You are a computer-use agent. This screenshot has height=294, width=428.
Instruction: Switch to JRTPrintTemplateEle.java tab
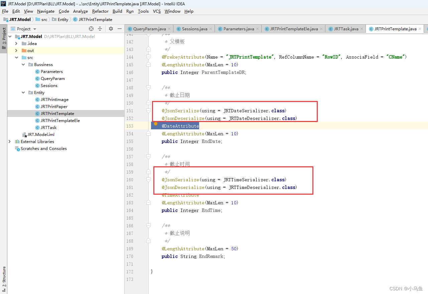click(294, 29)
